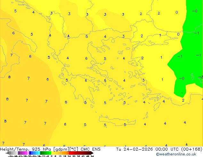Click the pure red legend swatch at 24
Screen dimensions: 203x157
pyautogui.click(x=70, y=153)
